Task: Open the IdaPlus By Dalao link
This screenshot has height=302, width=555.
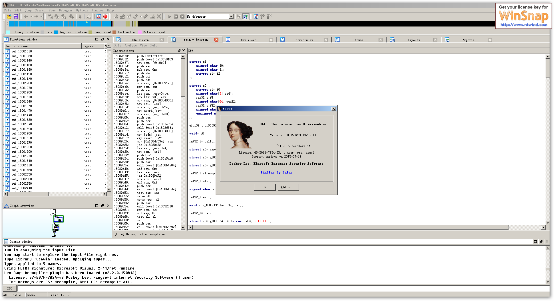Action: 276,172
